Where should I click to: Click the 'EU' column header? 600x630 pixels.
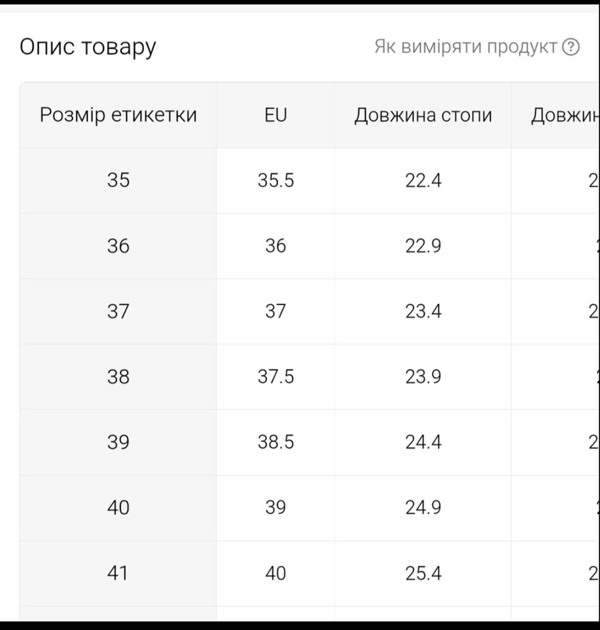tap(275, 115)
